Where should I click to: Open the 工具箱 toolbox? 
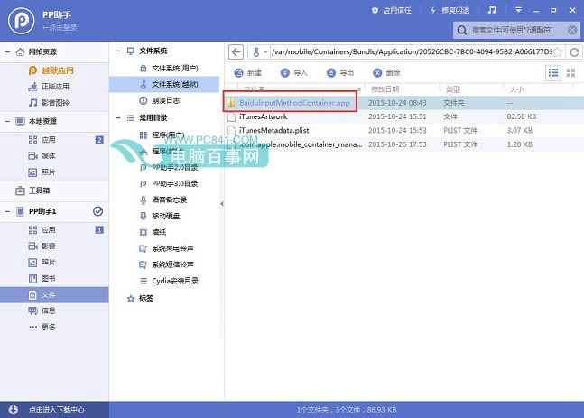click(32, 190)
